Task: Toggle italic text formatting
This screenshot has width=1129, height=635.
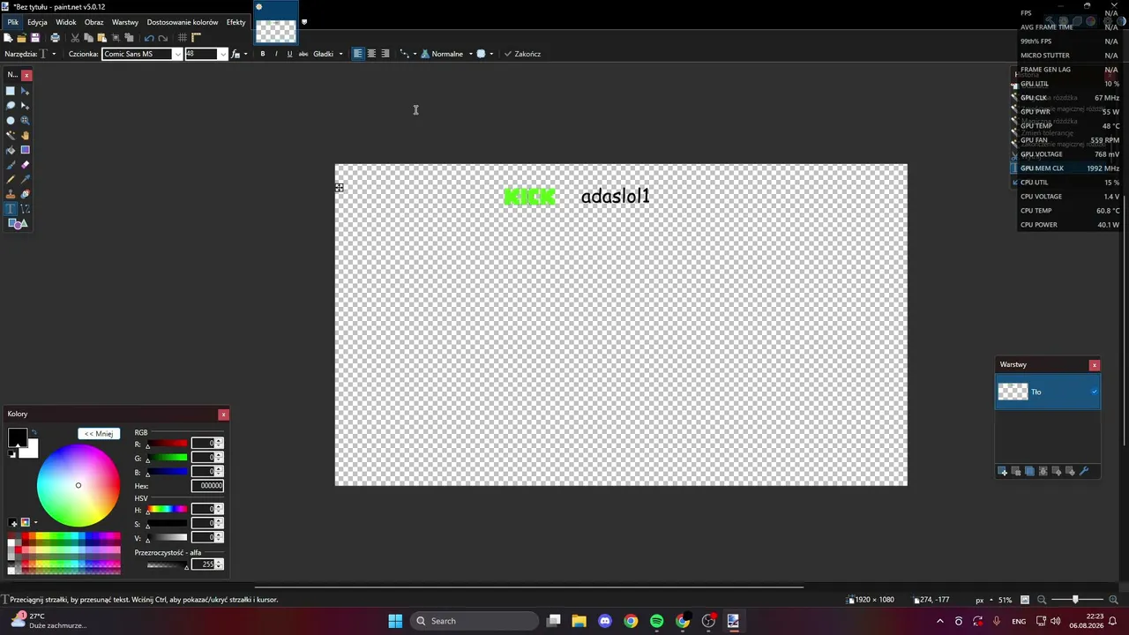Action: point(276,54)
